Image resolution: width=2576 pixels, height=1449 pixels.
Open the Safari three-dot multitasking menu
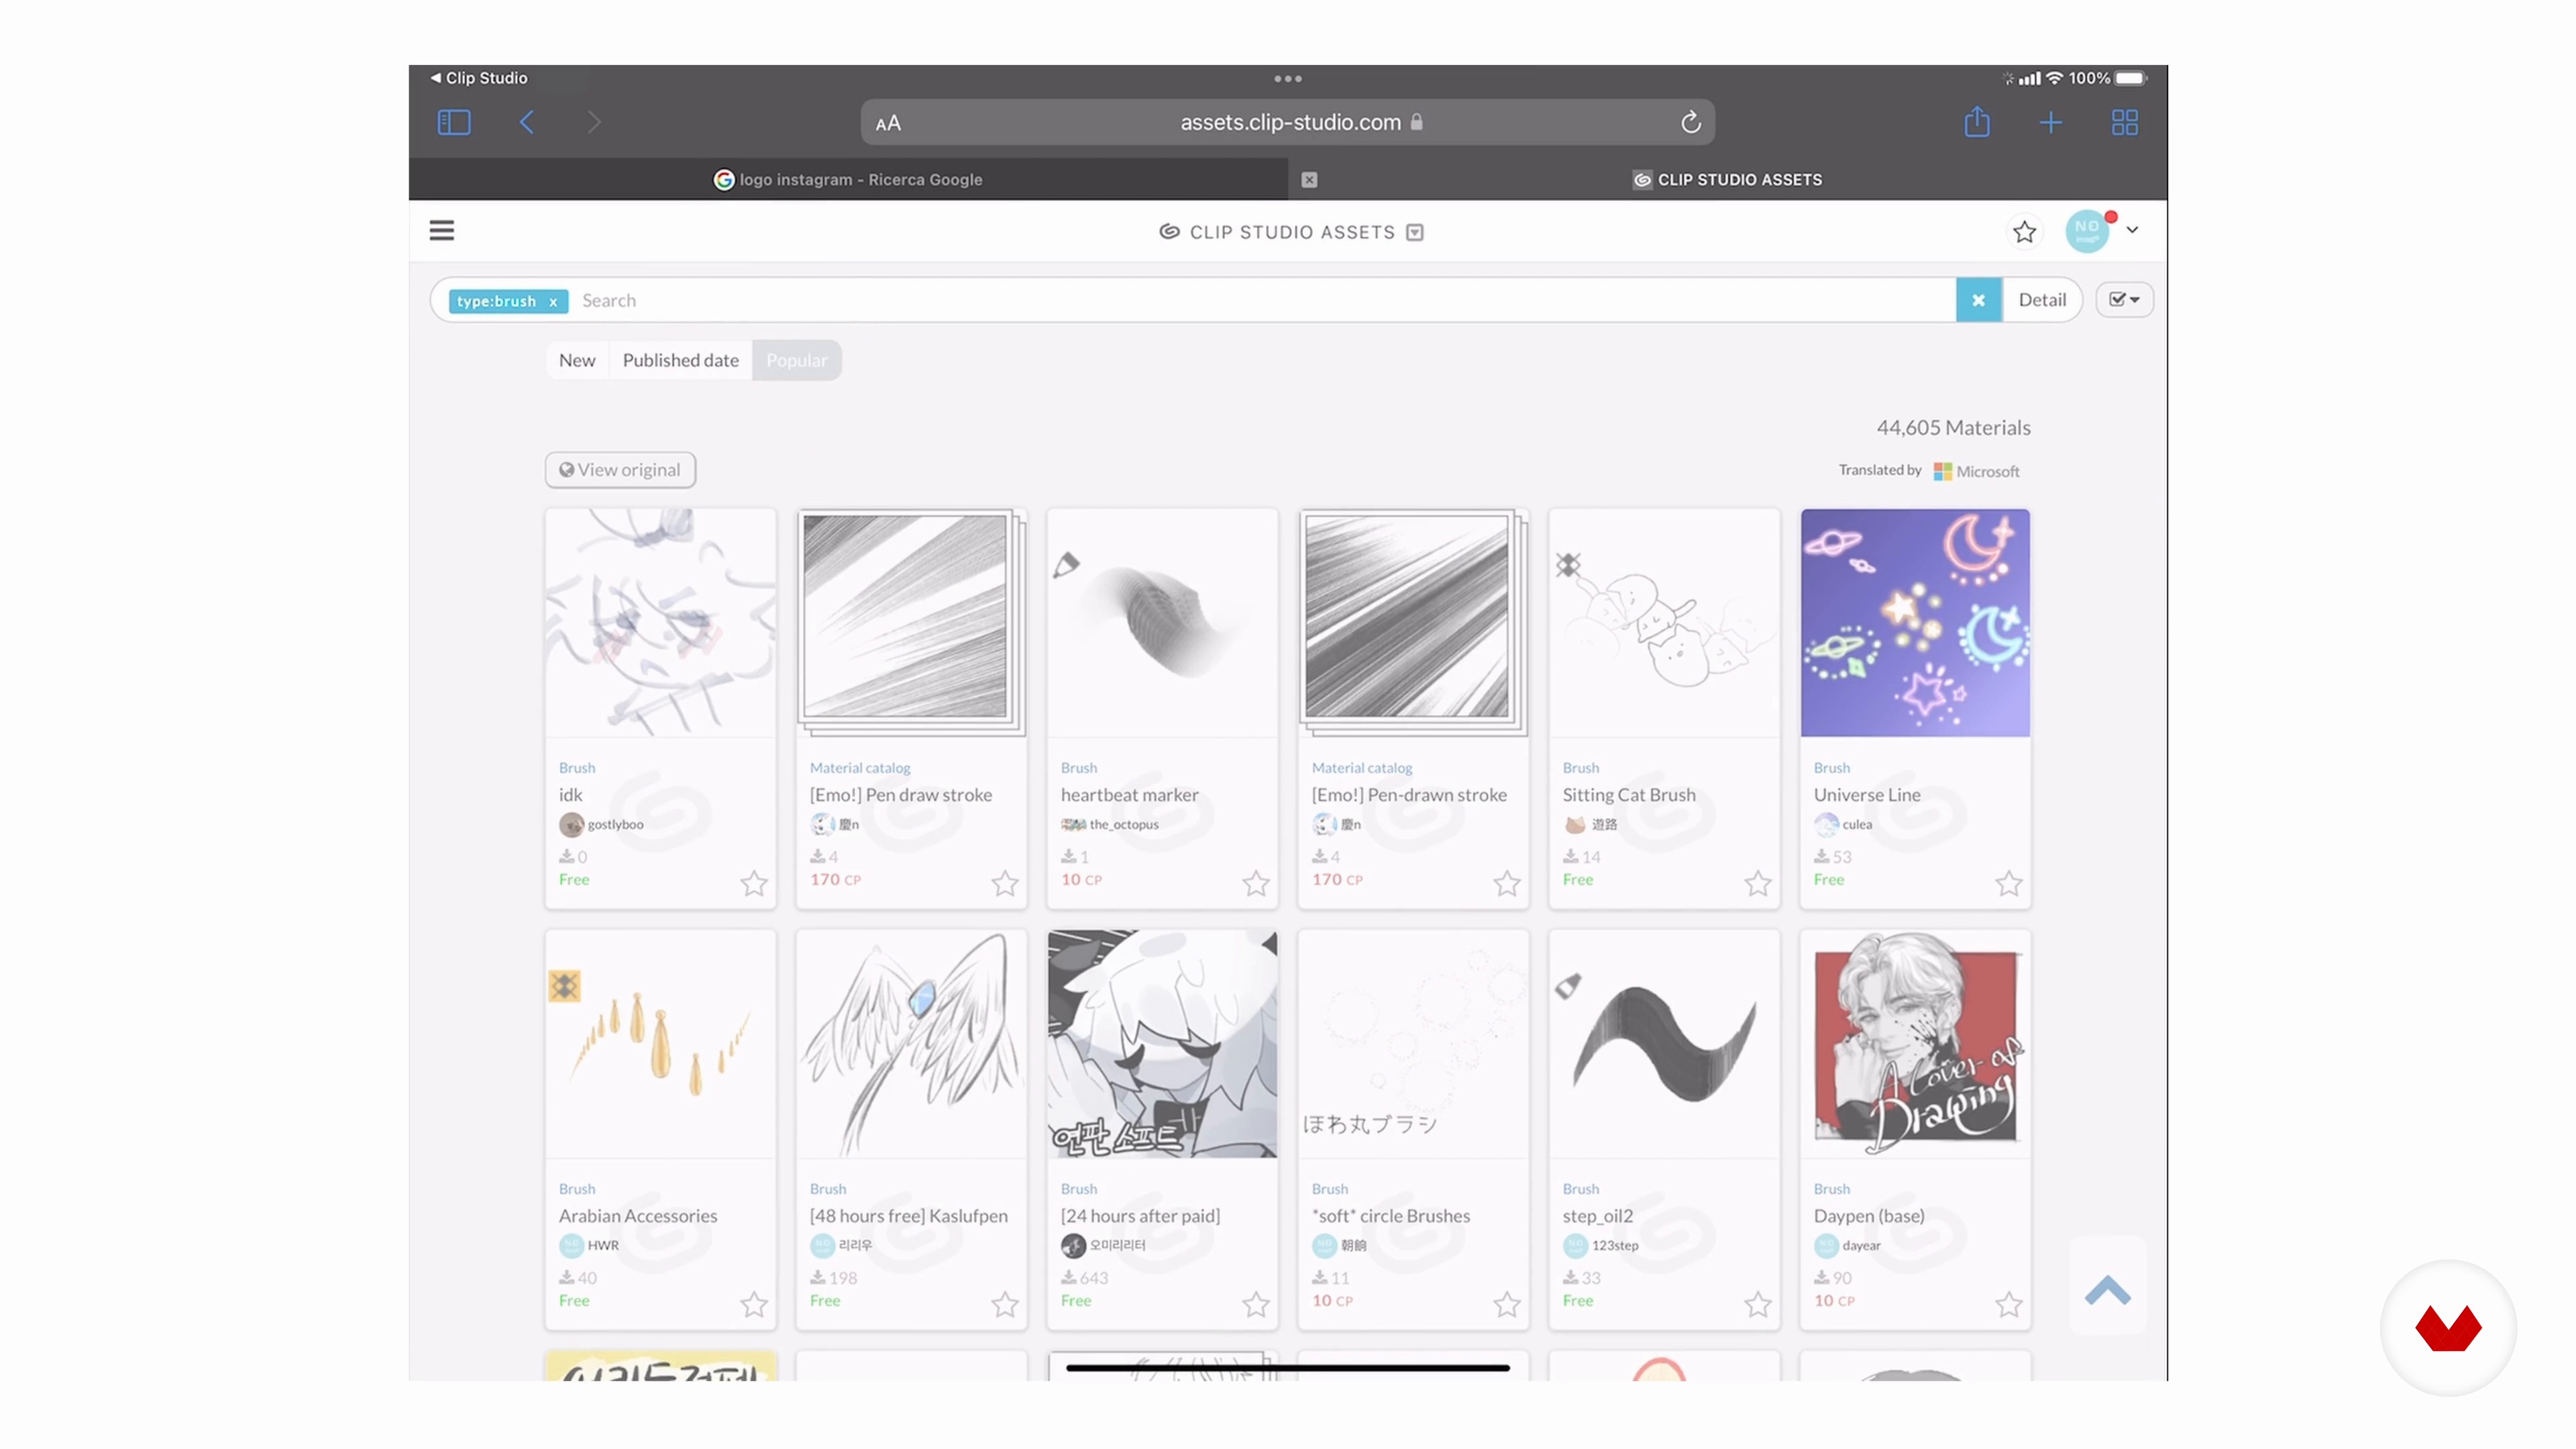[1288, 78]
